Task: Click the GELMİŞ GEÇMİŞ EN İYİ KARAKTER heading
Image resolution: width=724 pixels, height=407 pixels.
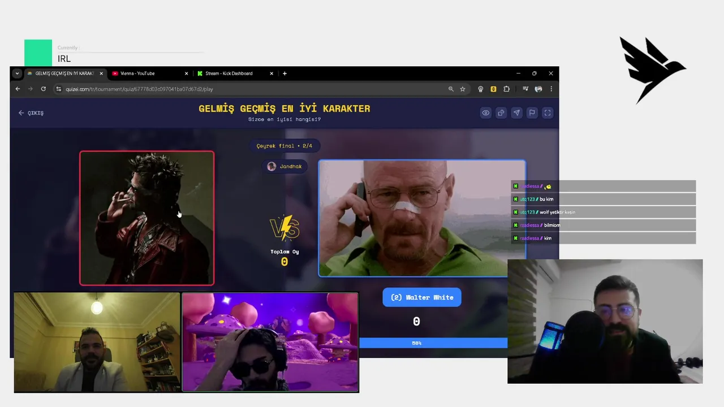Action: pos(285,109)
